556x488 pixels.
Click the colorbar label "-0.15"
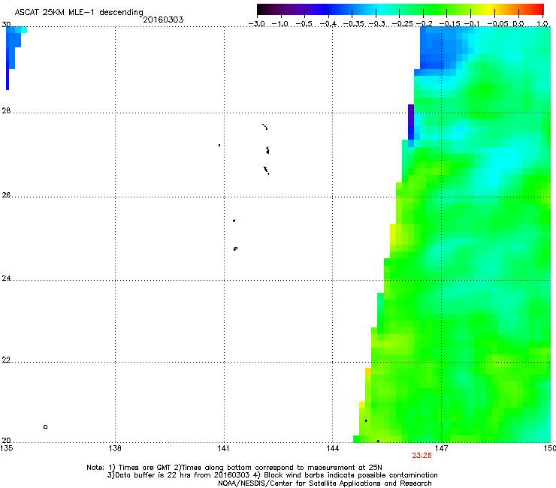click(449, 24)
